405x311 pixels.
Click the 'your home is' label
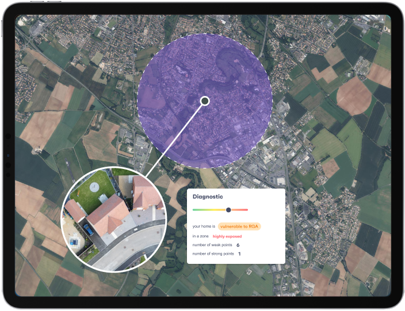click(204, 226)
